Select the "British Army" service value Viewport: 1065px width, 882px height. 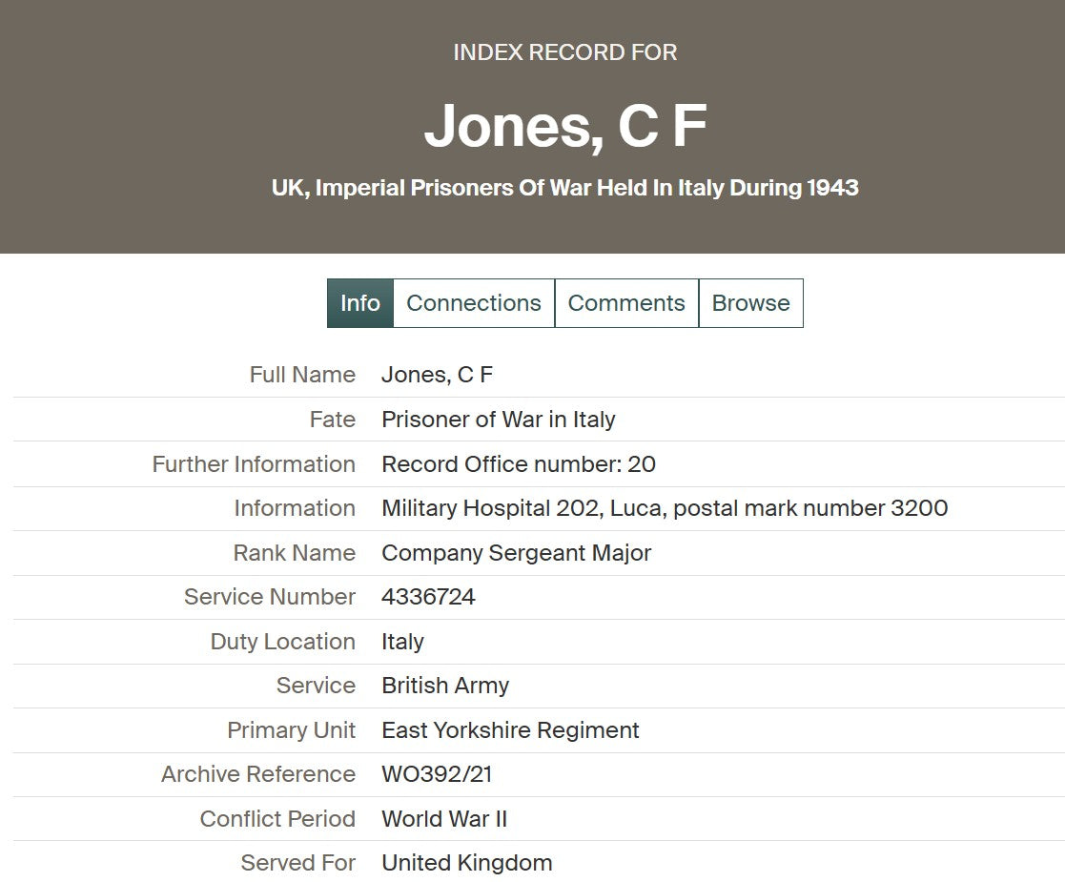coord(445,686)
